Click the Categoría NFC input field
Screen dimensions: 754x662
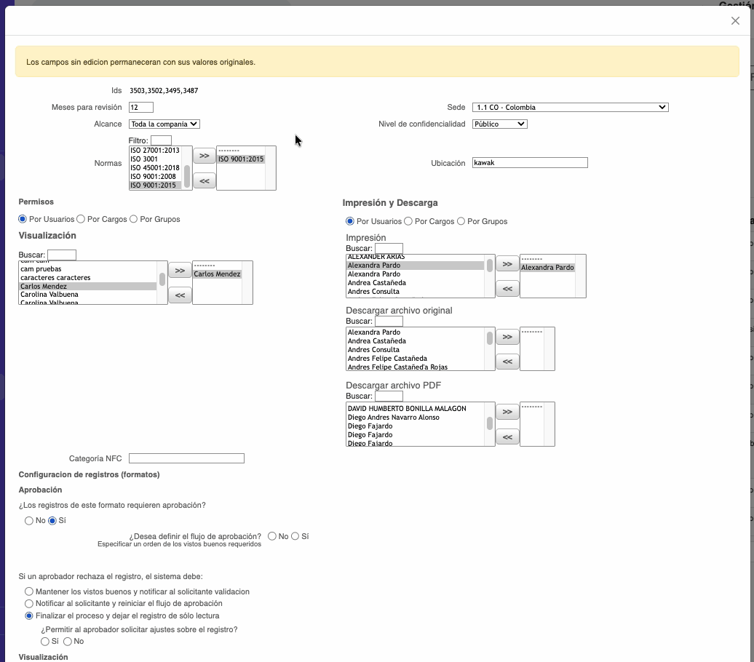pos(186,458)
